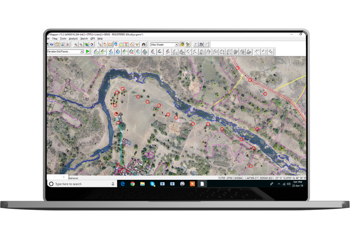Viewport: 350px width, 239px height.
Task: Open the Tools menu
Action: click(x=63, y=39)
